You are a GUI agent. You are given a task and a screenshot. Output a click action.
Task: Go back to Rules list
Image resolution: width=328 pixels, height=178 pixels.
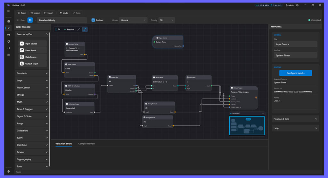pos(21,20)
